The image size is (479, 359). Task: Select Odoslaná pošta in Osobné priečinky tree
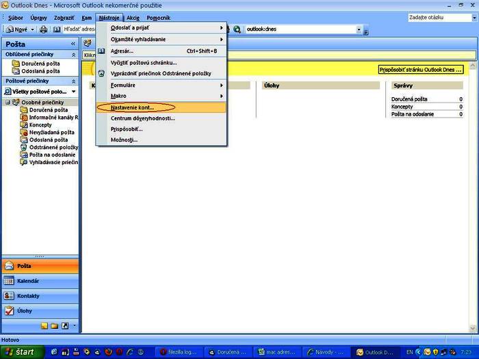49,139
